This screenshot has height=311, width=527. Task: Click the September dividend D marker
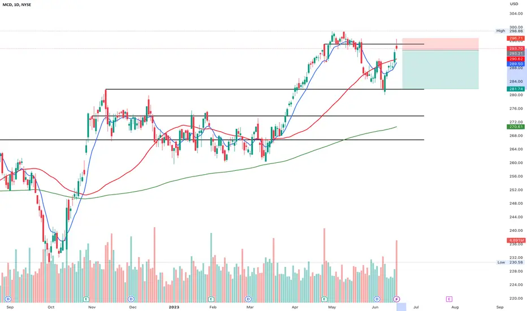click(x=8, y=299)
